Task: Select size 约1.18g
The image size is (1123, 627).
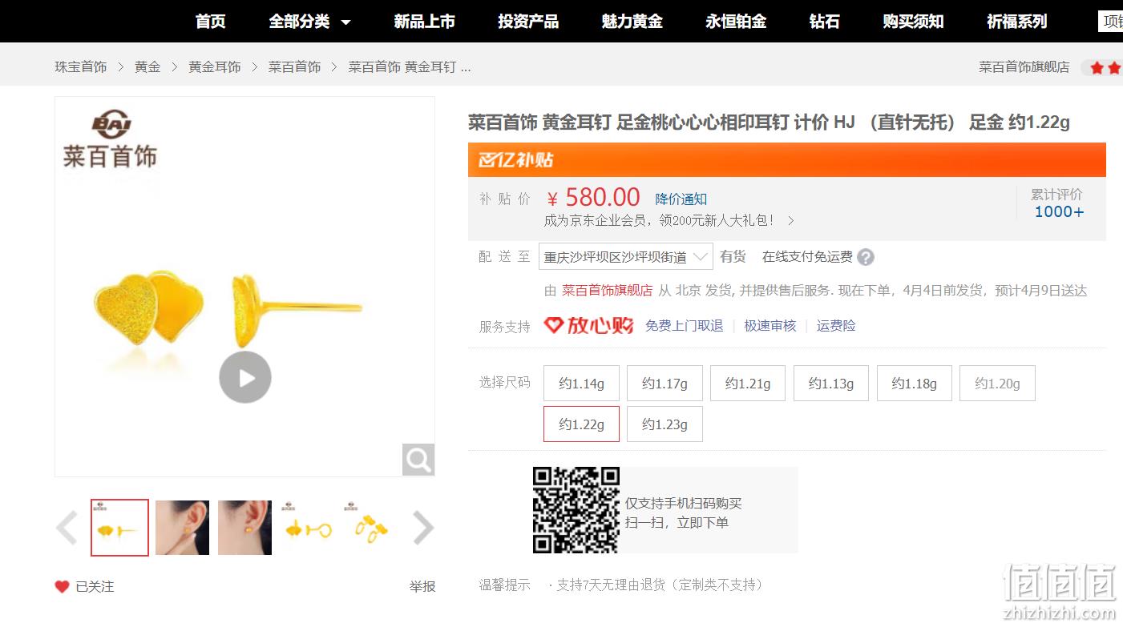Action: [x=915, y=384]
